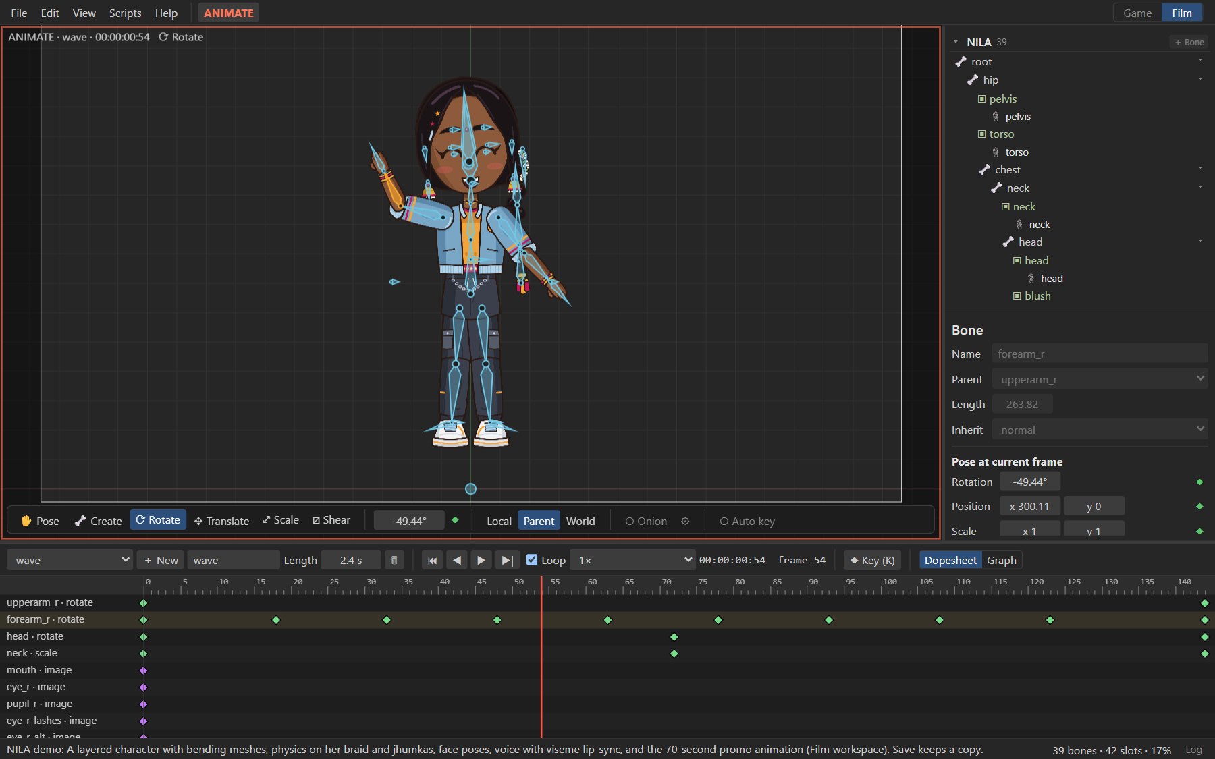Viewport: 1215px width, 759px height.
Task: Select Parent axis mode
Action: (539, 521)
